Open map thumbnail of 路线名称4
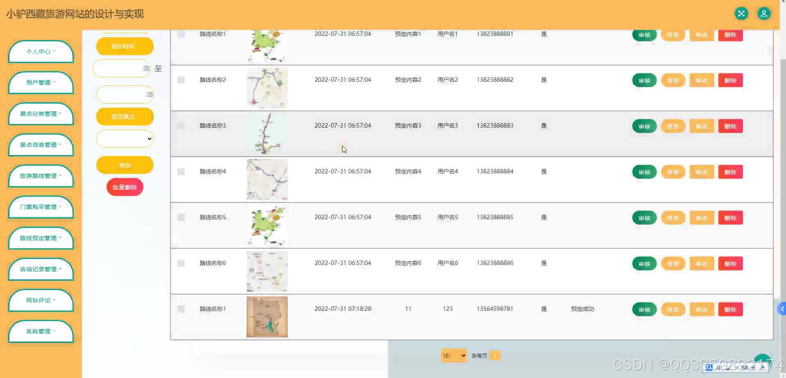Viewport: 786px width, 378px height. coord(267,180)
